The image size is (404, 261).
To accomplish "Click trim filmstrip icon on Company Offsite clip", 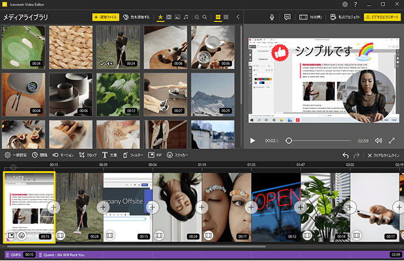I will (109, 235).
